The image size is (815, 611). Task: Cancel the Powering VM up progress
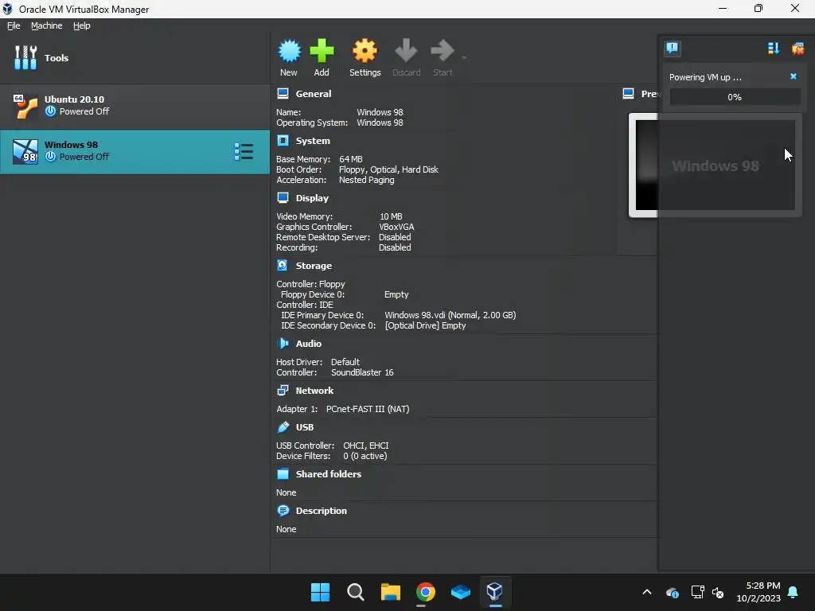point(794,76)
